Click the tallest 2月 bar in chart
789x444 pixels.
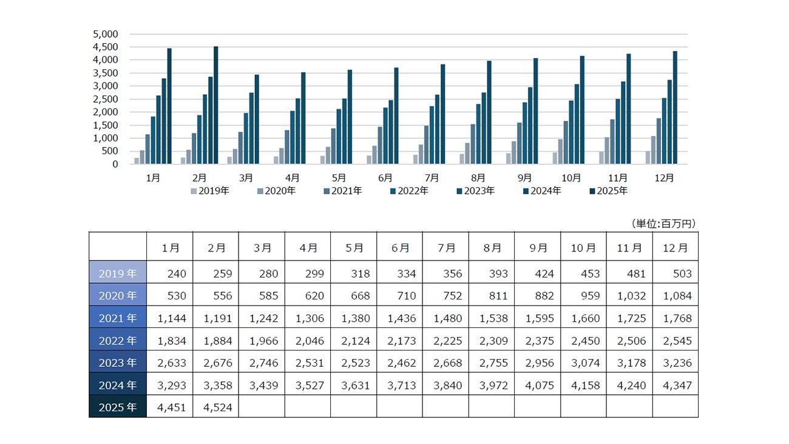216,105
